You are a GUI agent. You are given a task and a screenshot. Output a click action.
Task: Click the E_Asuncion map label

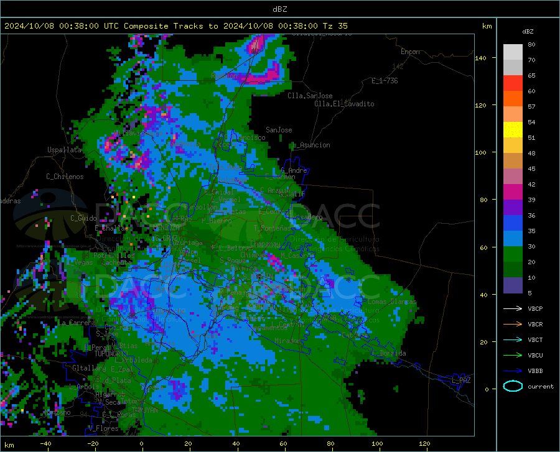312,145
